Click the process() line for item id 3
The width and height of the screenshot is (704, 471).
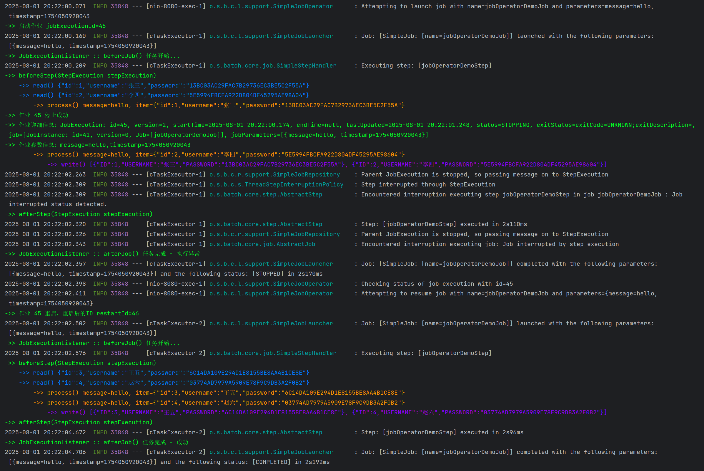click(x=219, y=393)
